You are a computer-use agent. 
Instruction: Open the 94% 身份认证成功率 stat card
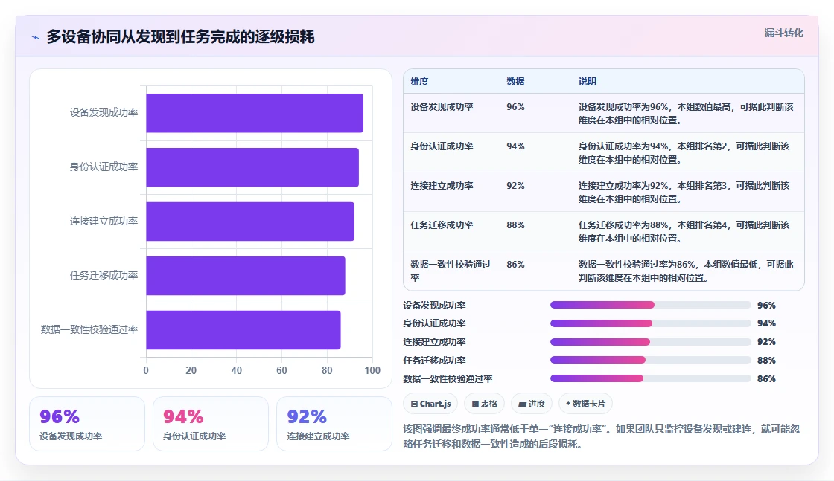211,424
